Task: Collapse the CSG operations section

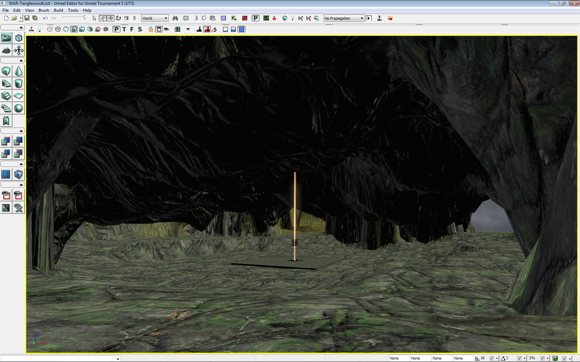Action: 12,131
